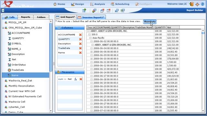Collapse the 2008-06-02 date node
207x116 pixels.
pos(91,41)
